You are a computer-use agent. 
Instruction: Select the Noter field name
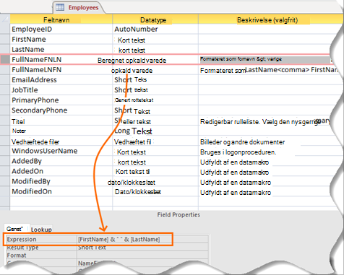(19, 131)
